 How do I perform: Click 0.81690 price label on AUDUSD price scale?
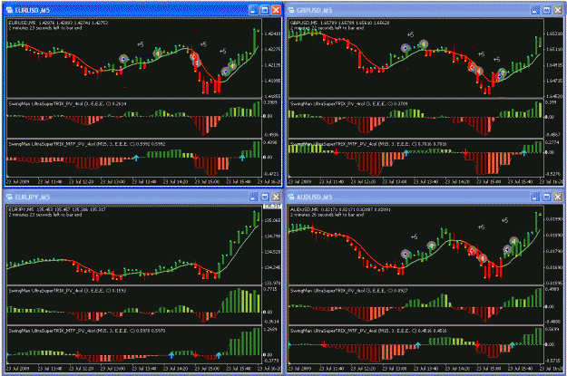click(554, 267)
